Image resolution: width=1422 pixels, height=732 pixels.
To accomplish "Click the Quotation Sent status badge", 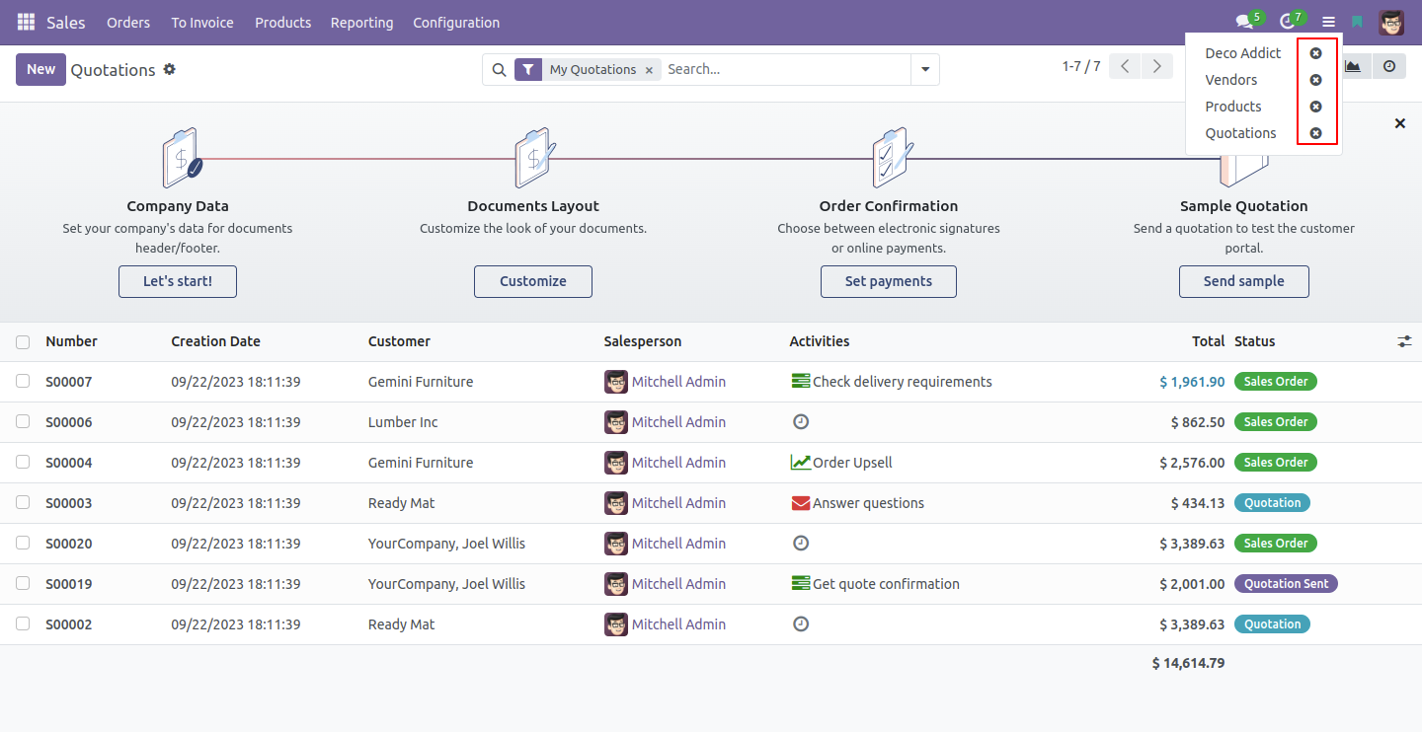I will click(1287, 584).
